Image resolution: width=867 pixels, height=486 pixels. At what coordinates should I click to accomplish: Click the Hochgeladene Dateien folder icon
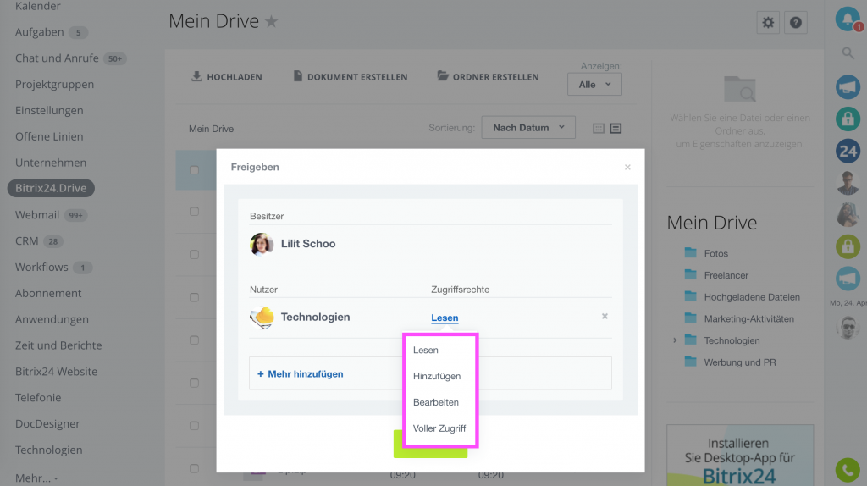(x=691, y=296)
